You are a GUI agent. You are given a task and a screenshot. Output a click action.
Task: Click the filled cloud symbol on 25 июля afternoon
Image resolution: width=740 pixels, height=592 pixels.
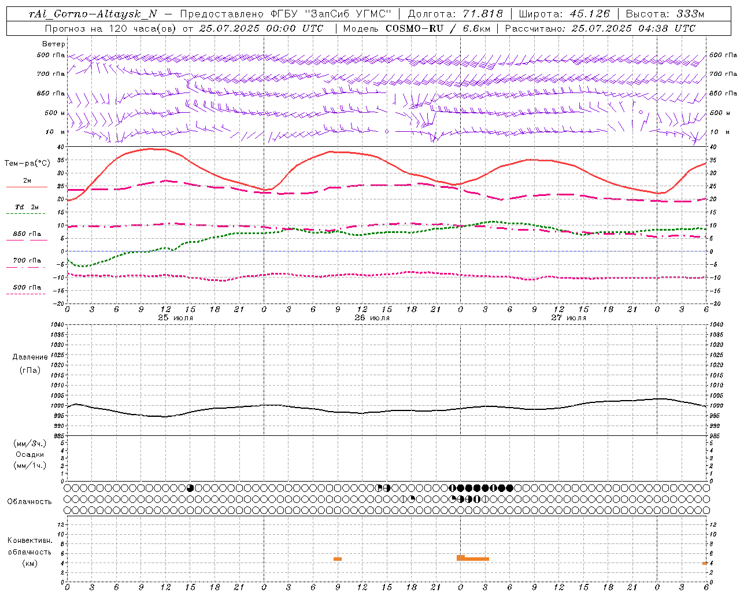click(190, 488)
